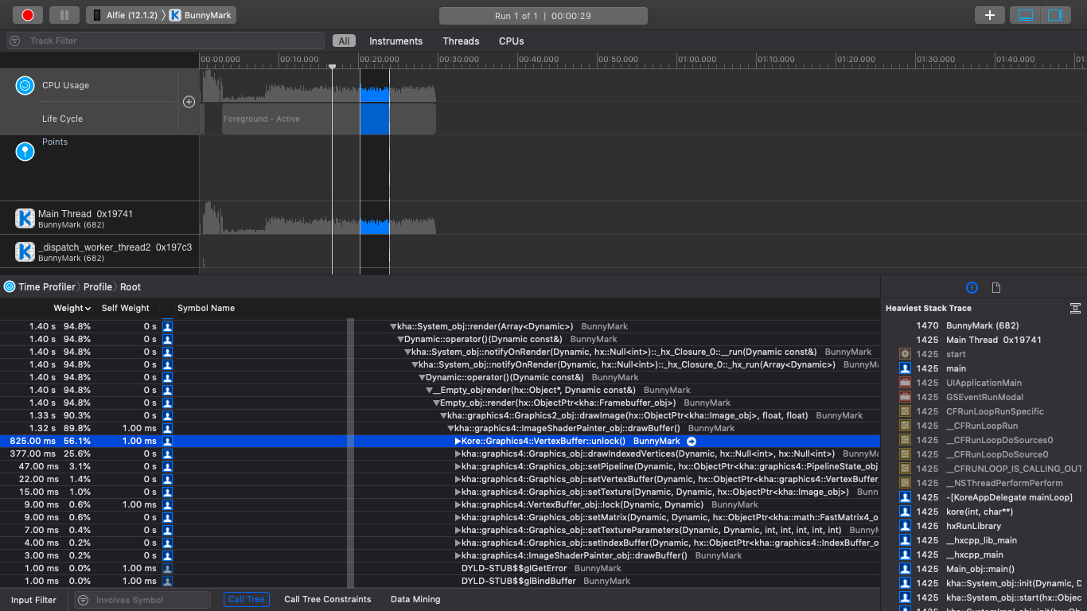
Task: Switch to the CPUs tab
Action: (x=512, y=41)
